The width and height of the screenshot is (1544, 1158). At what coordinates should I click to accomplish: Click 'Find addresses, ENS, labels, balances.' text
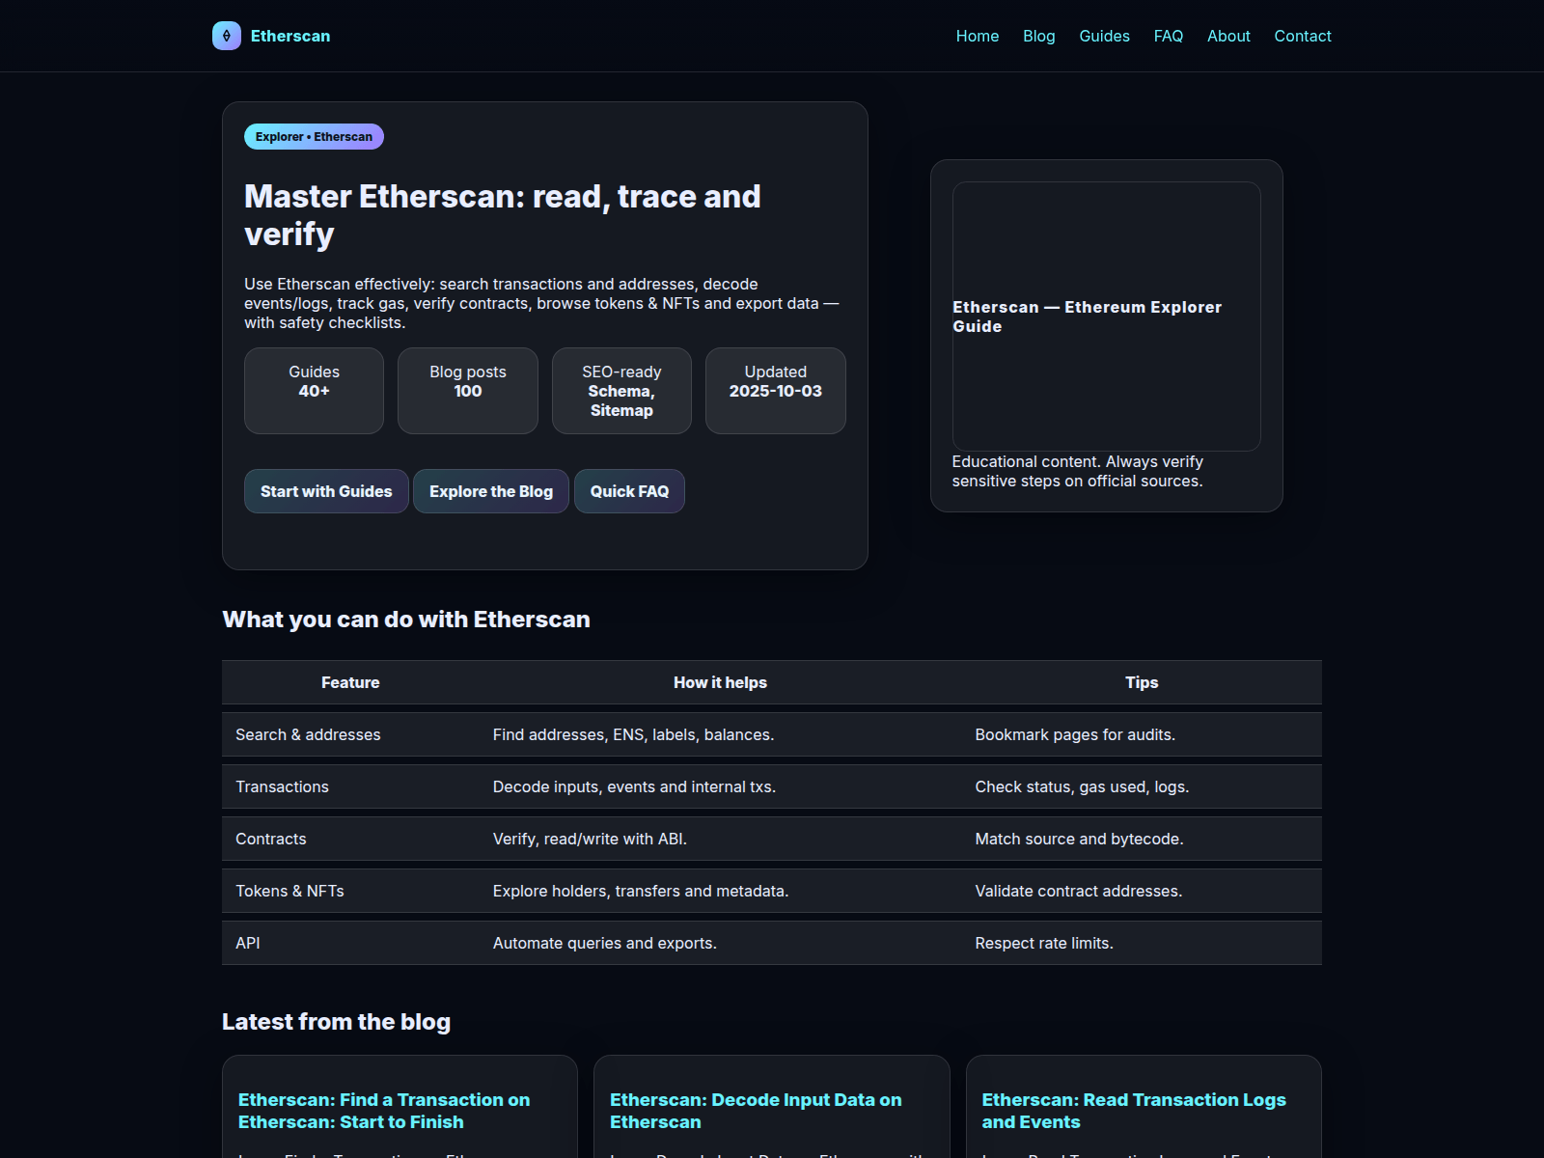(633, 734)
